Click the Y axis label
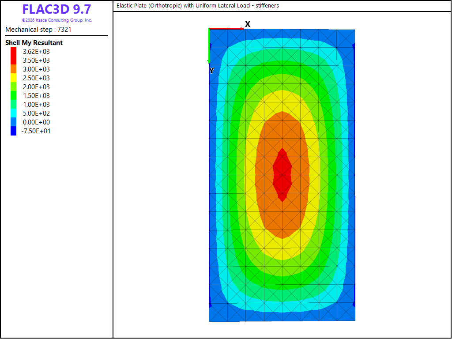Screen dimensions: 452x339 (x=211, y=71)
